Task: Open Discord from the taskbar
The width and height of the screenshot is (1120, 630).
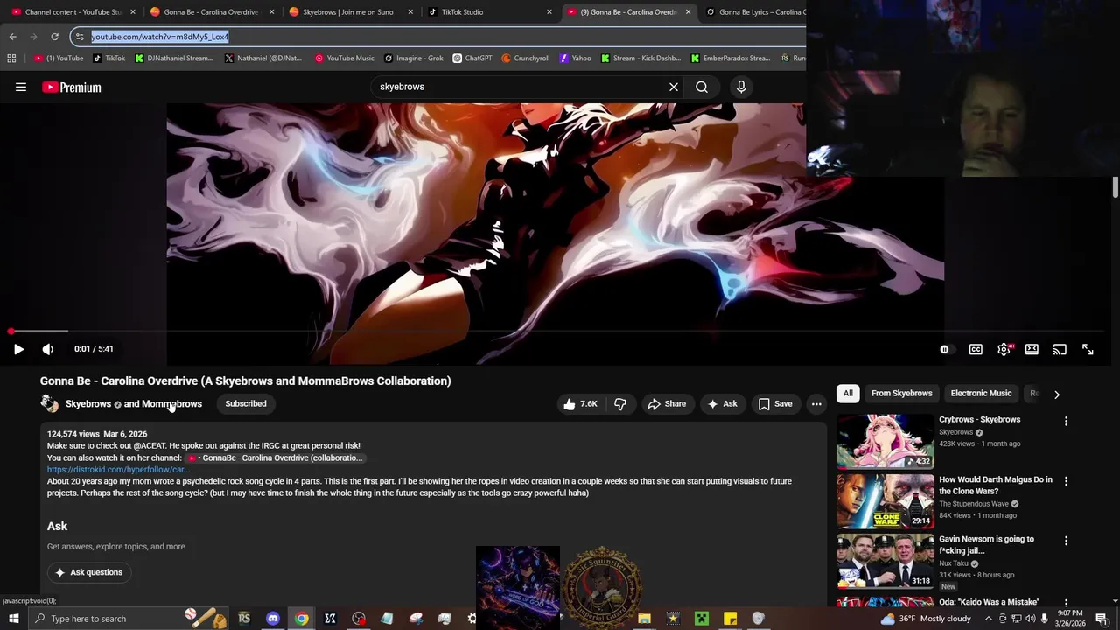Action: 273,619
